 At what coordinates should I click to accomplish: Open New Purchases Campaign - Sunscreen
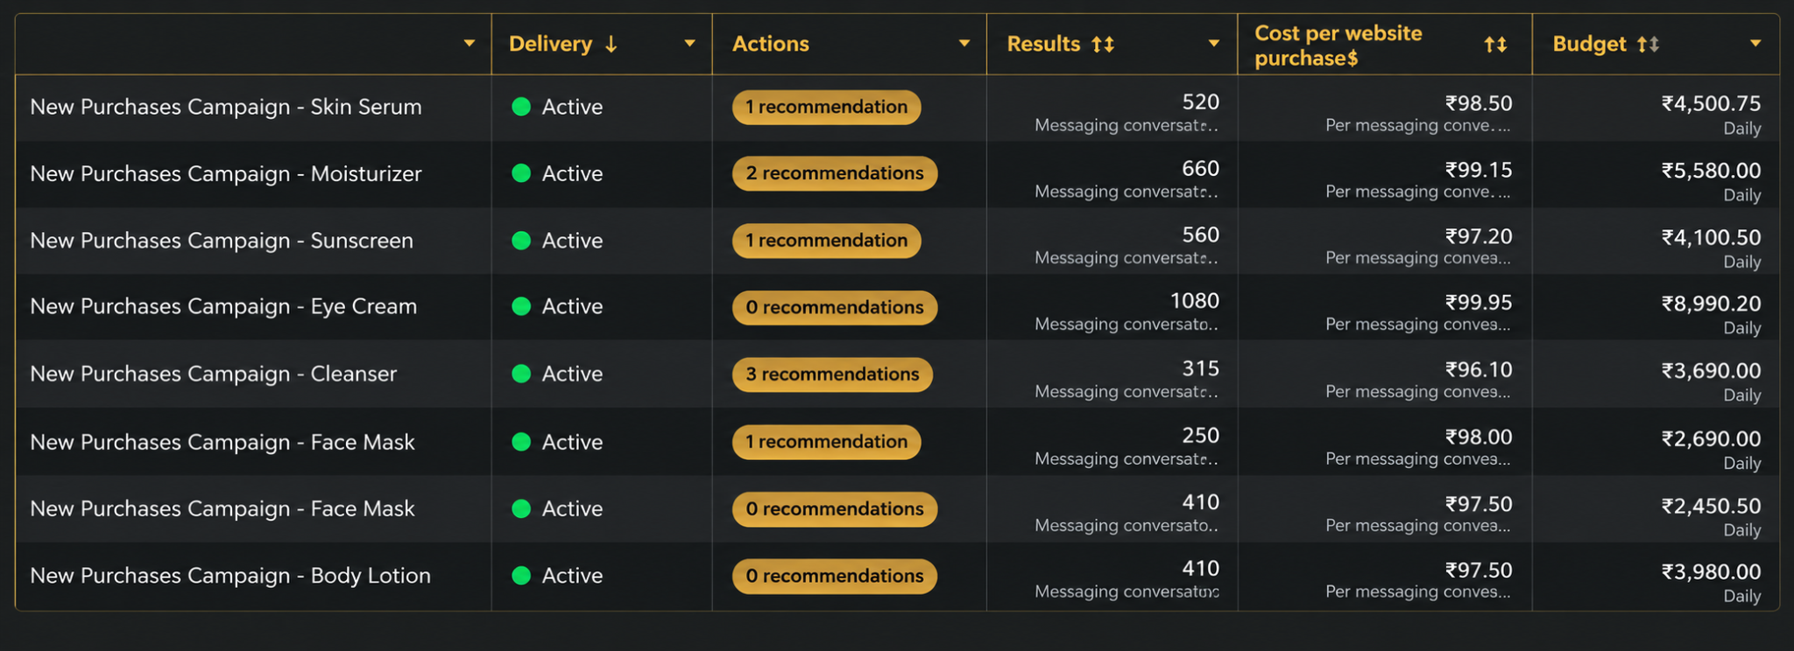click(x=222, y=241)
